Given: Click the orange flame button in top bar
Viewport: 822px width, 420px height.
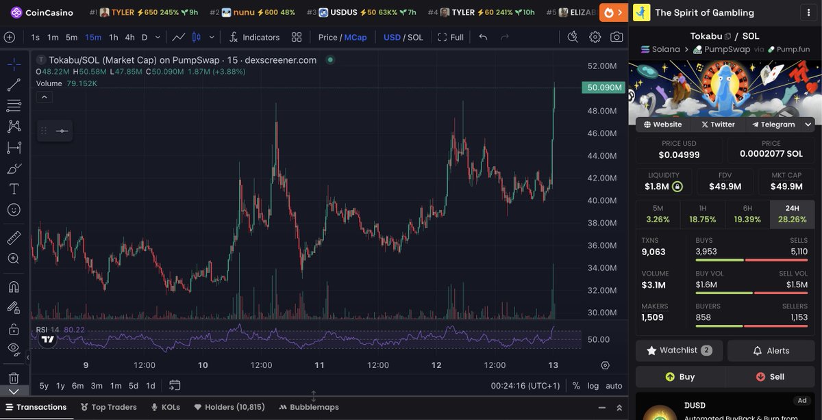Looking at the screenshot, I should 613,12.
